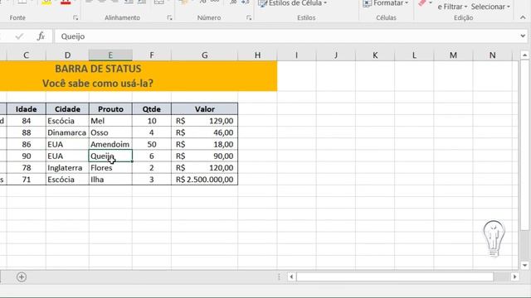531x298 pixels.
Task: Select the Idade header cell
Action: tap(26, 109)
